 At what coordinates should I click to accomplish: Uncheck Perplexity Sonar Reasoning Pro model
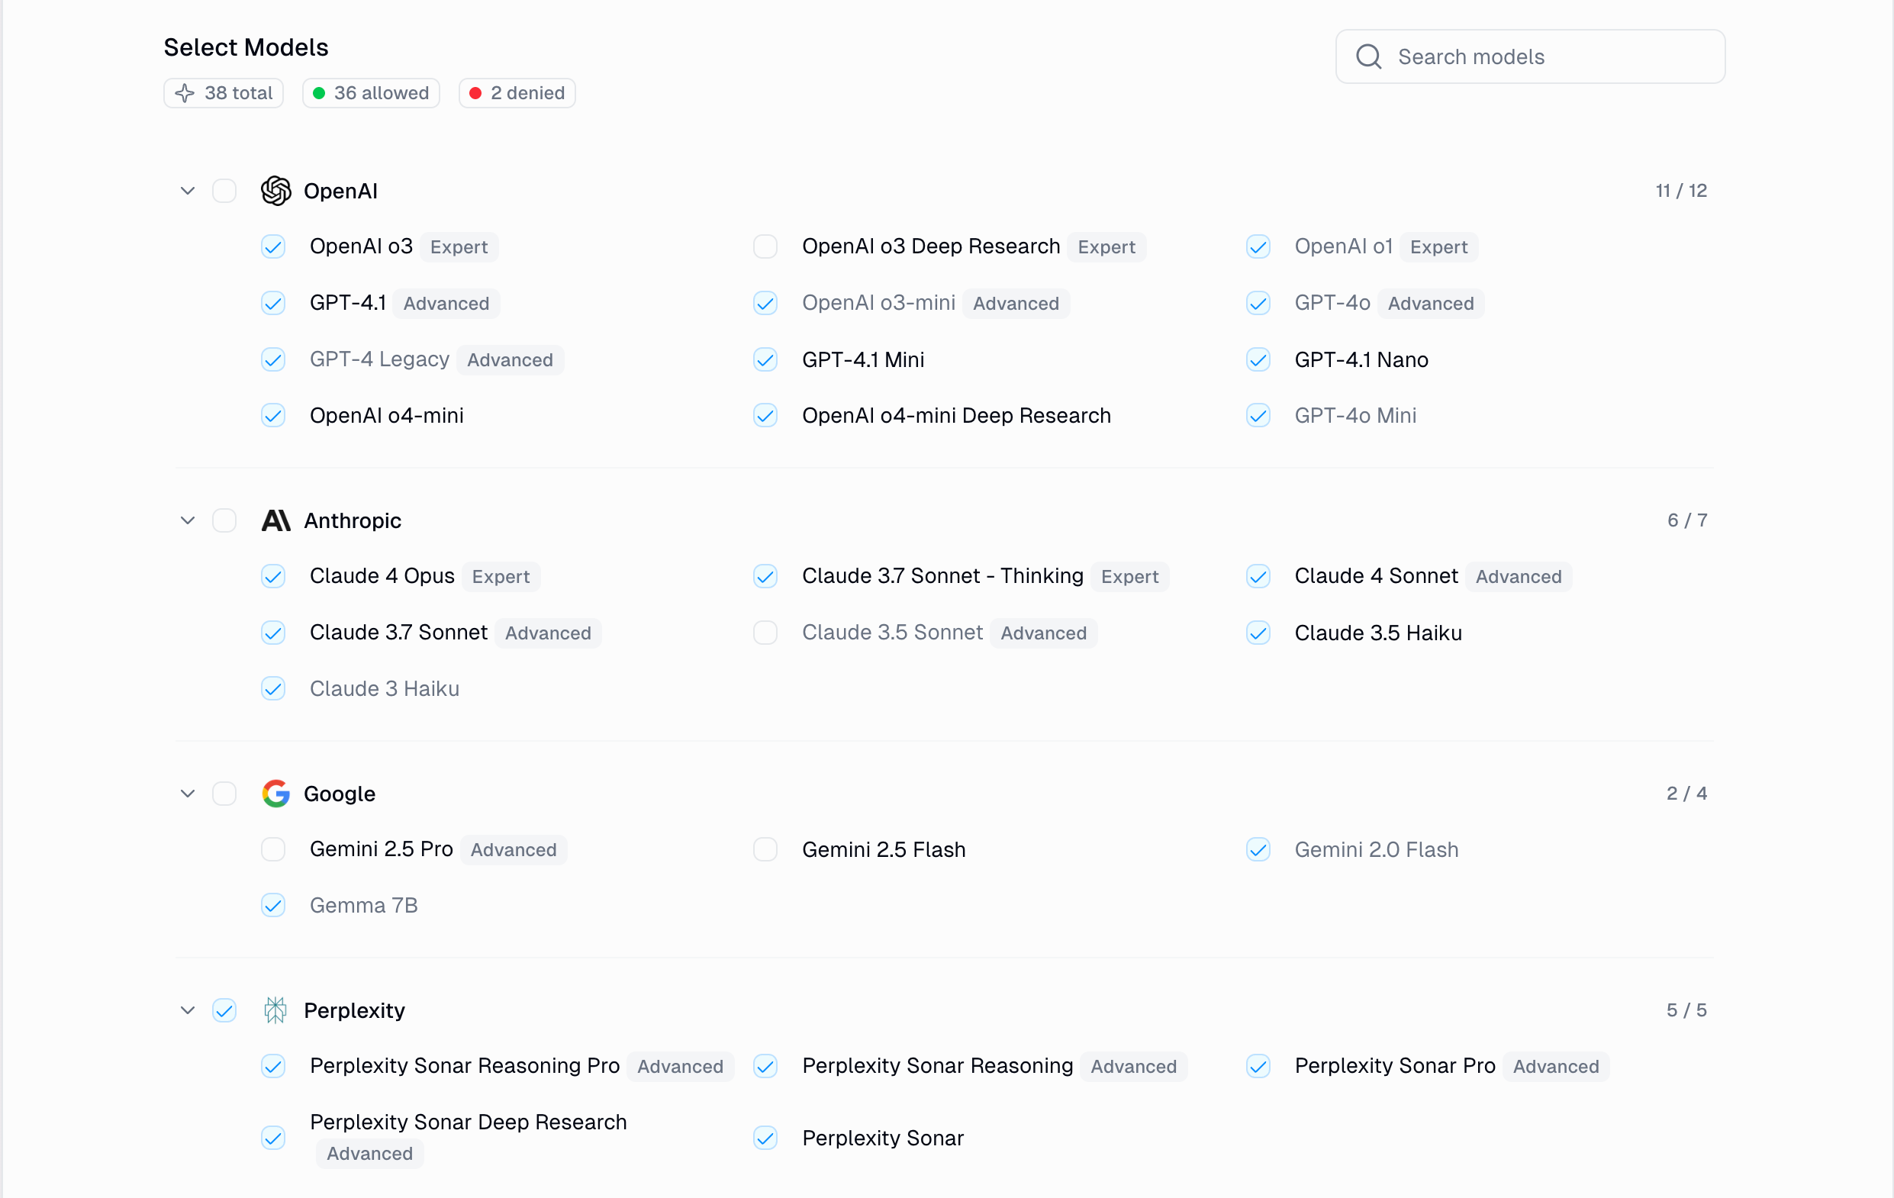273,1067
